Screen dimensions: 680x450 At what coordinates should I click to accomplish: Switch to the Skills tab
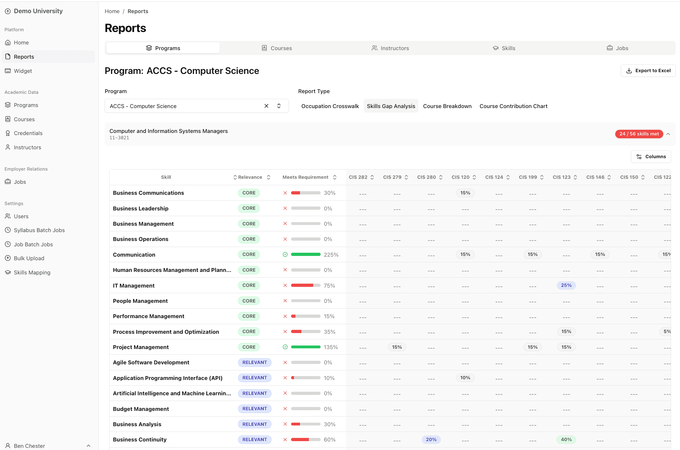(504, 48)
